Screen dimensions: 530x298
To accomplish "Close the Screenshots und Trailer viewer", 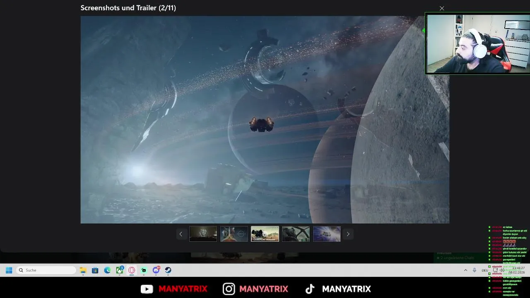I will 442,8.
